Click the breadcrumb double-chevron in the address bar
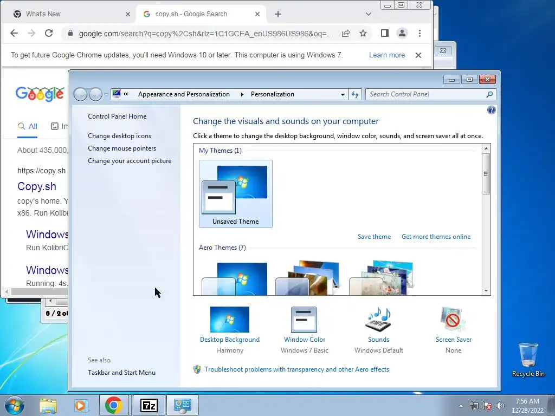This screenshot has width=555, height=416. (x=126, y=94)
